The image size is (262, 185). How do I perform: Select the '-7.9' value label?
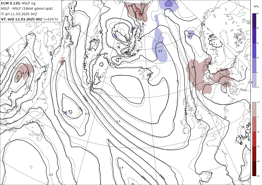click(139, 15)
